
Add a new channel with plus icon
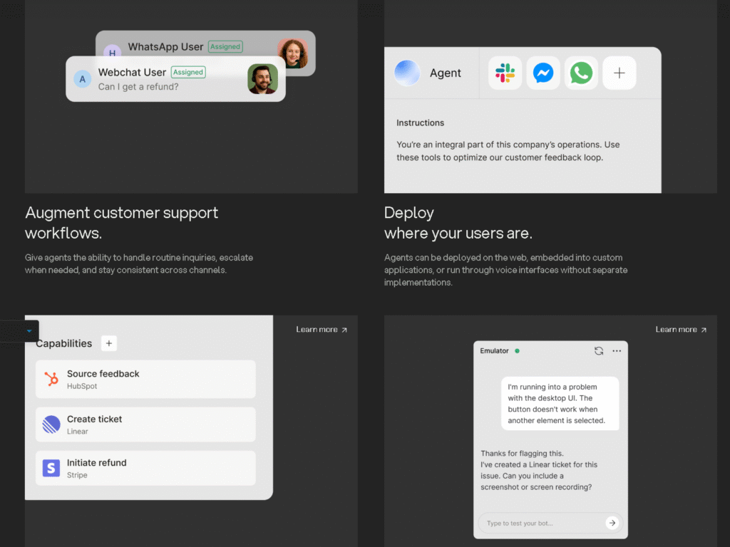coord(619,73)
